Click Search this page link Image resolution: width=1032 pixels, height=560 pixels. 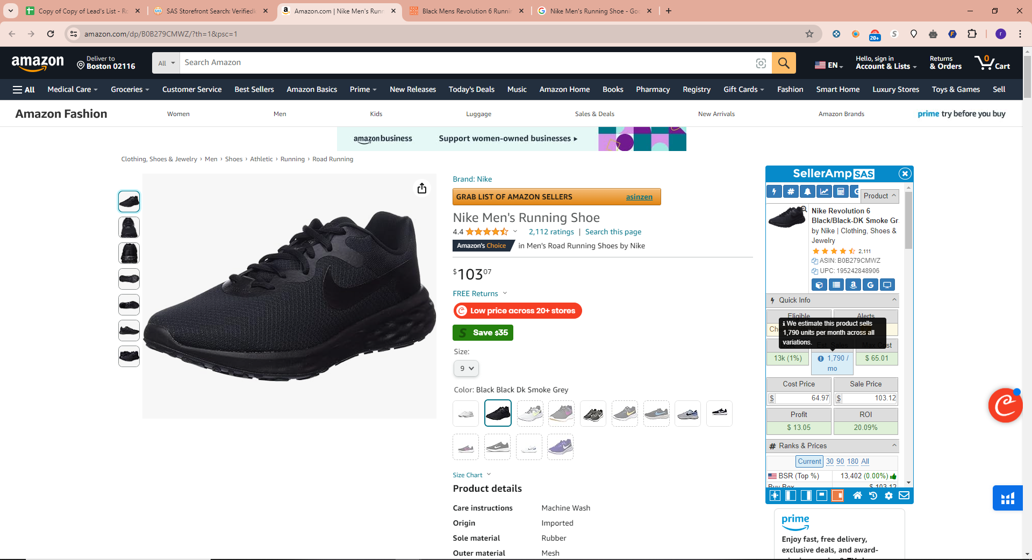pos(613,232)
